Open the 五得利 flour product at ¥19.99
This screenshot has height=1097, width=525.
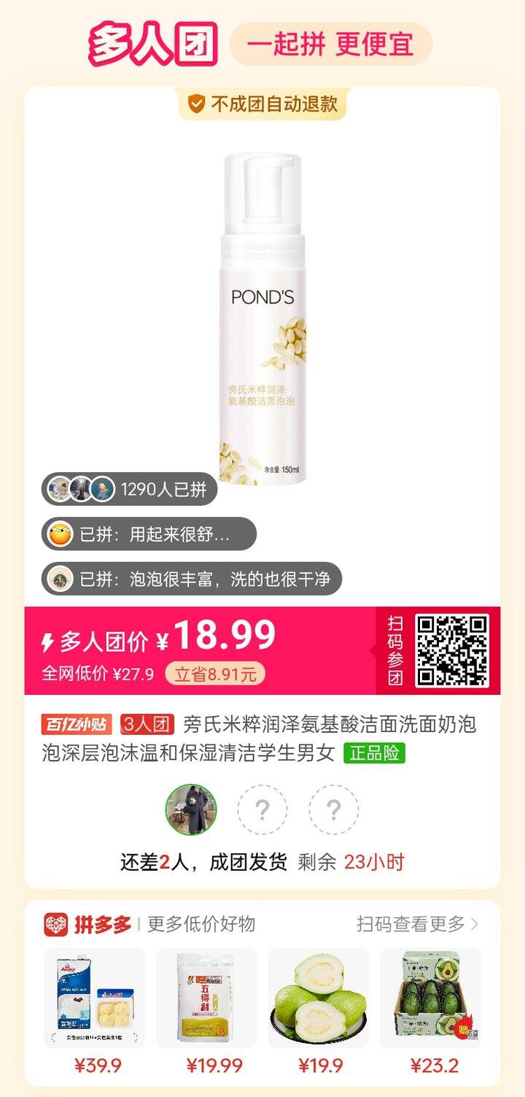pyautogui.click(x=206, y=1012)
